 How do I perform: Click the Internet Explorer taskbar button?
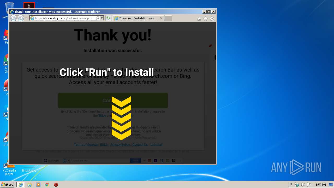pos(21,185)
